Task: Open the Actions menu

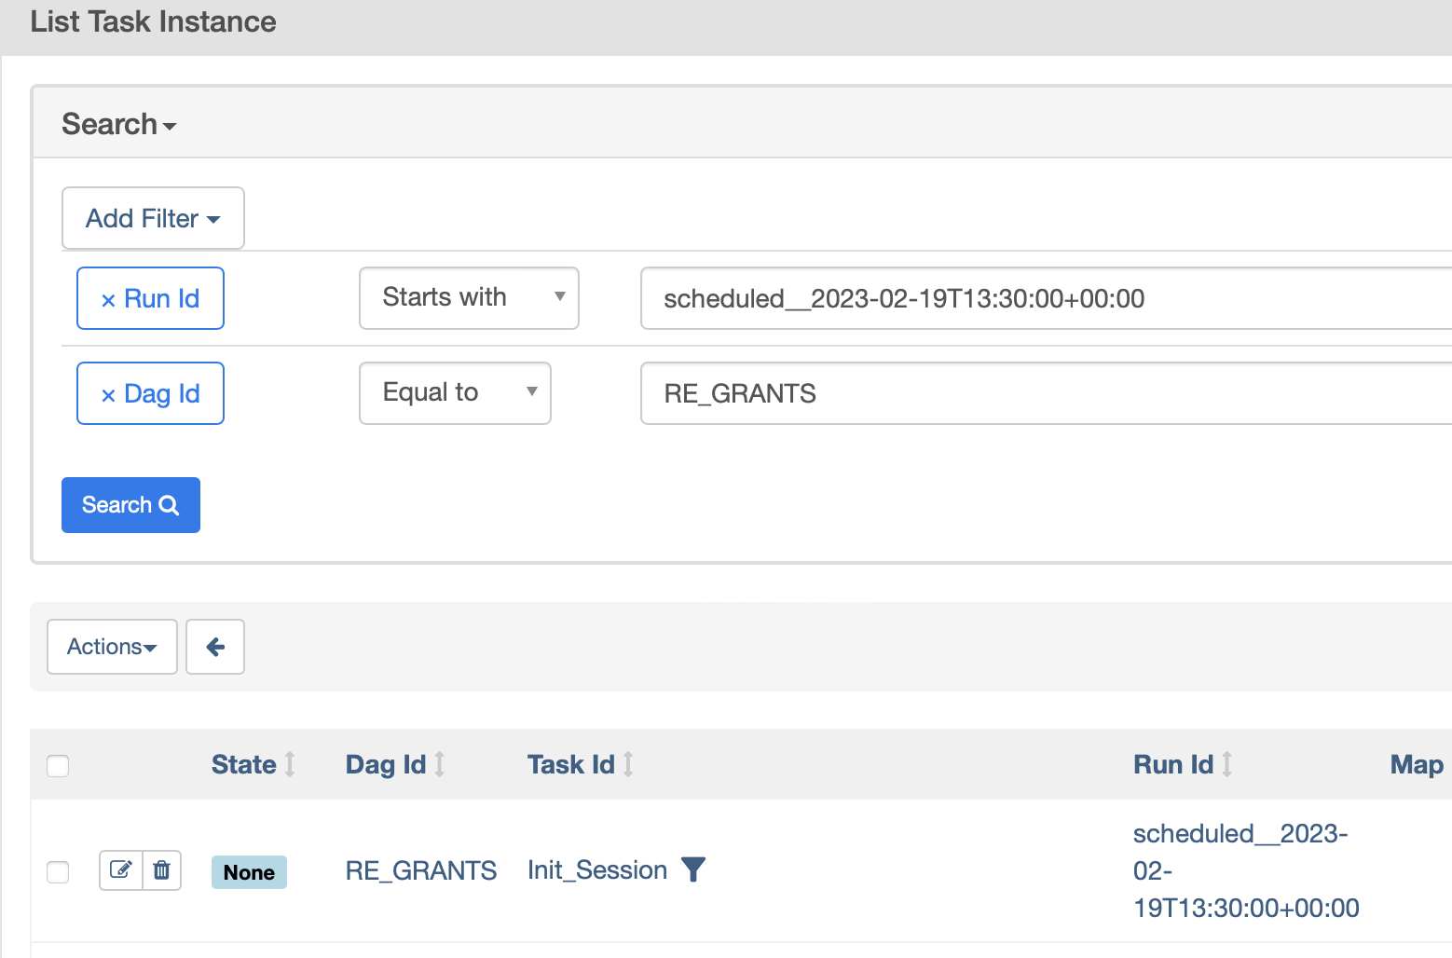Action: point(112,647)
